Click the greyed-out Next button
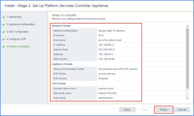The width and height of the screenshot is (194, 116). coord(145,110)
